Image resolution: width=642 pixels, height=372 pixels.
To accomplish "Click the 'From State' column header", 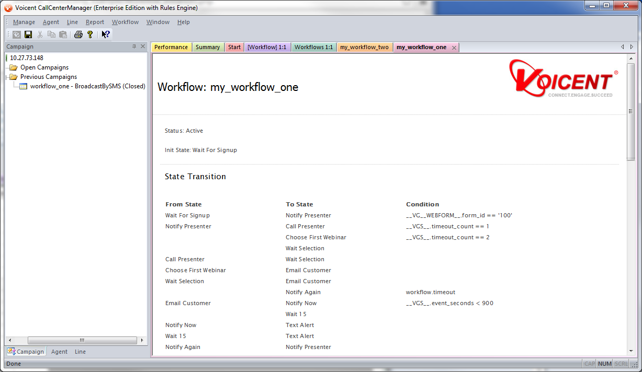I will click(x=184, y=204).
